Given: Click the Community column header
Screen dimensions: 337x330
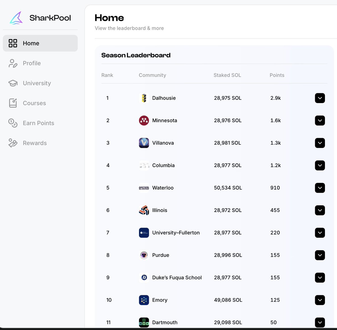Looking at the screenshot, I should click(x=152, y=75).
